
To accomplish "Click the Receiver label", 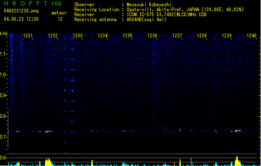I will tap(84, 15).
